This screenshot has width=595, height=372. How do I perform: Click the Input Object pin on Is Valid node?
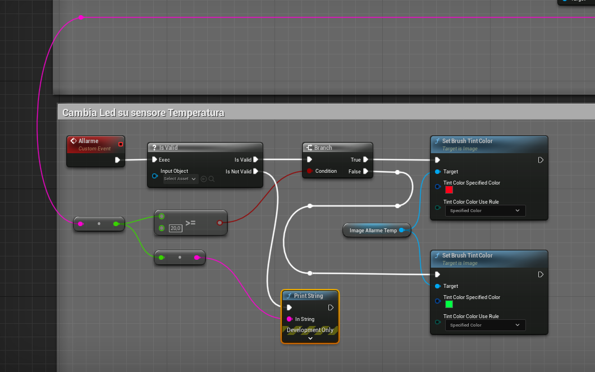(x=154, y=176)
